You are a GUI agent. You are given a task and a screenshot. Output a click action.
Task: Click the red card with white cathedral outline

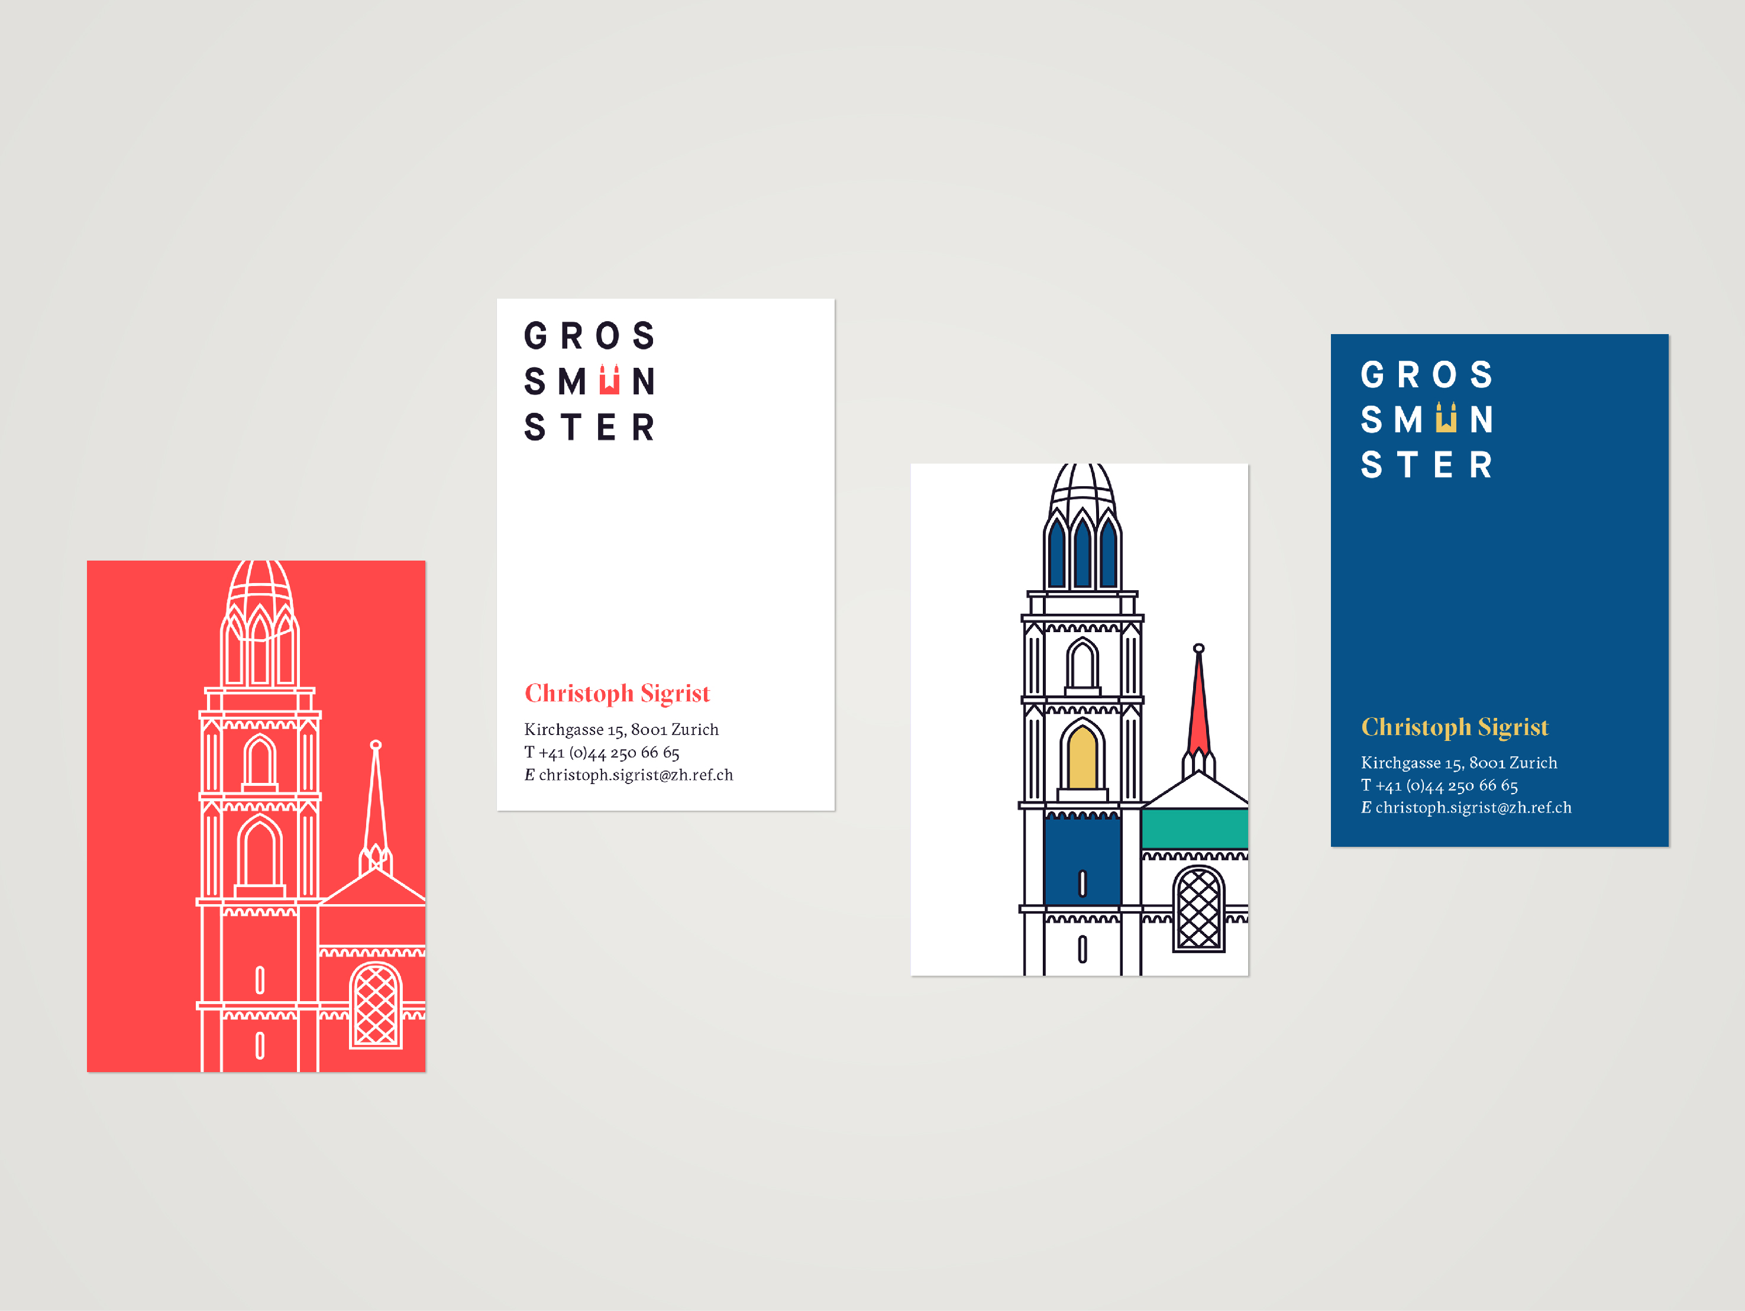[x=256, y=815]
